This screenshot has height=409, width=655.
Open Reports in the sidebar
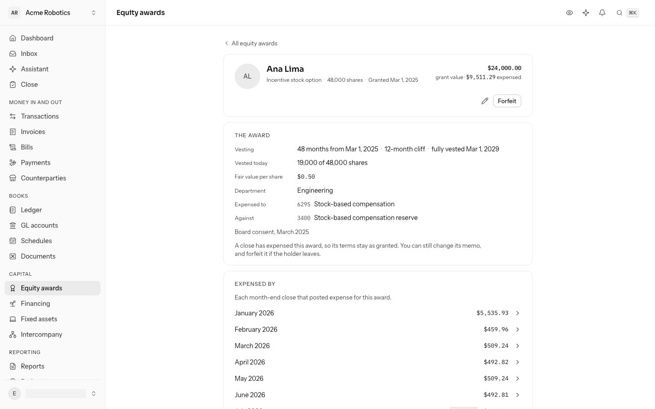point(53,366)
